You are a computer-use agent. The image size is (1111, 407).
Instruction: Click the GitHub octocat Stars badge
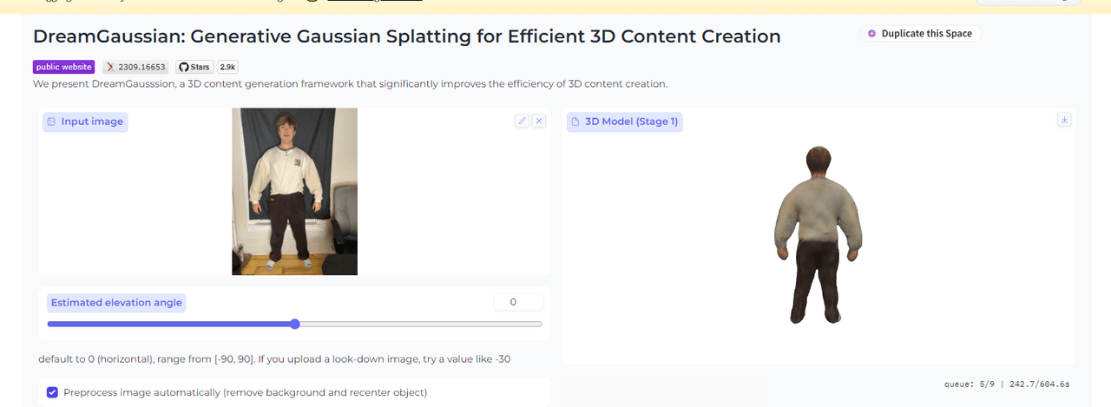(x=195, y=67)
